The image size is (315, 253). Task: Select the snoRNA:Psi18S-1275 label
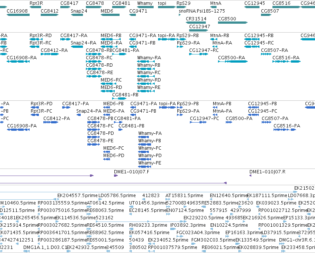202,11
